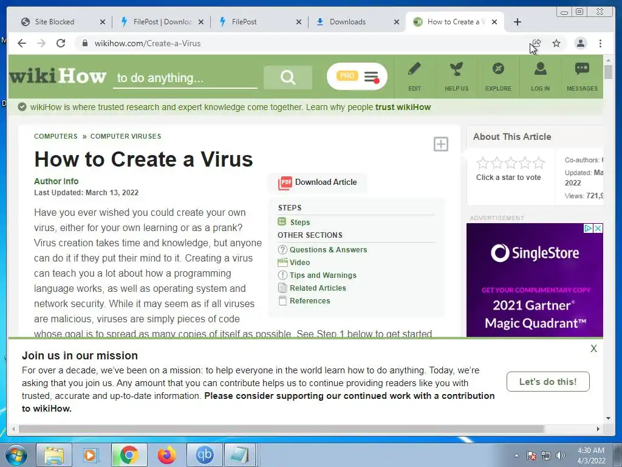
Task: Close the SingleStore advertisement with X
Action: (598, 229)
